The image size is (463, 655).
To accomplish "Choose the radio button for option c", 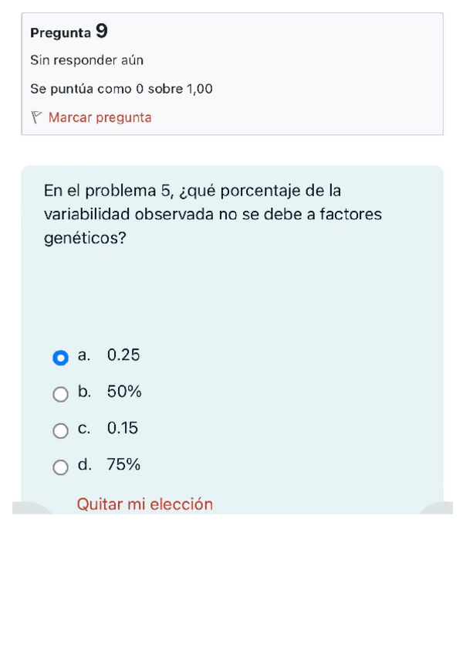I will coord(60,431).
